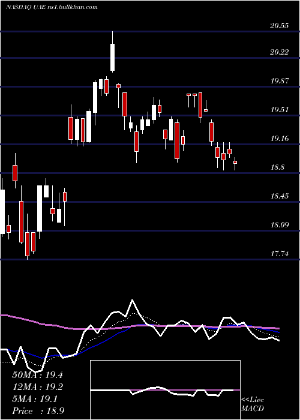The image size is (300, 420).
Task: Click the last candlestick on the chart
Action: (235, 163)
